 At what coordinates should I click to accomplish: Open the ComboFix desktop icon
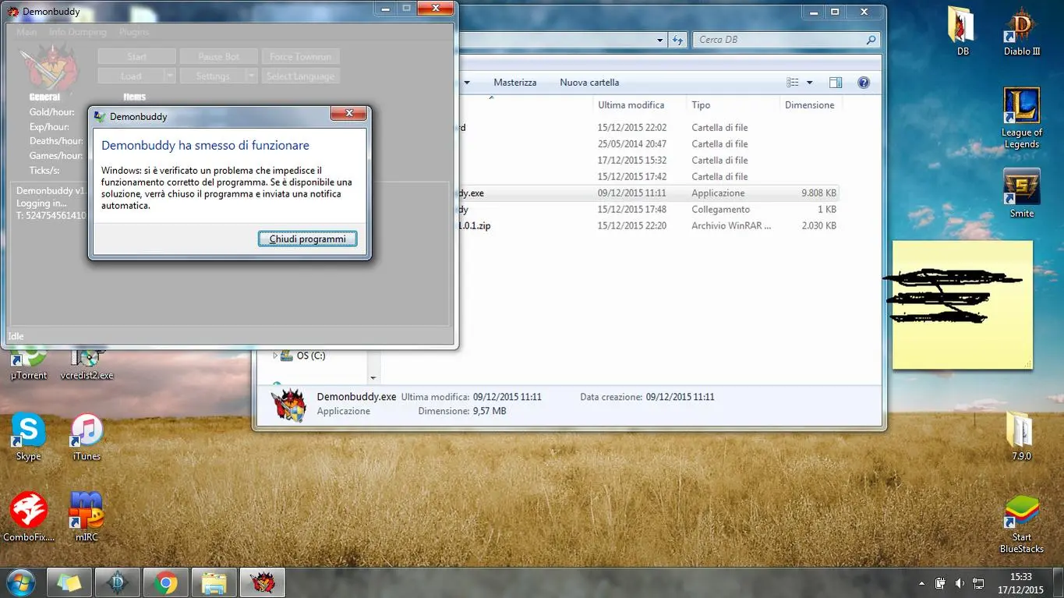[29, 515]
